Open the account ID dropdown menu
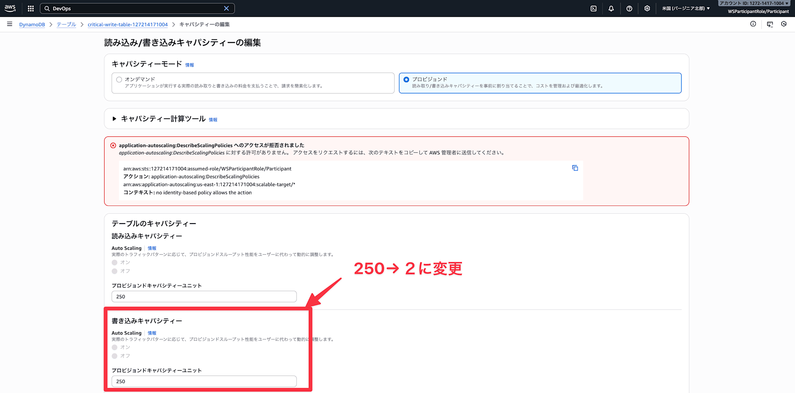This screenshot has height=393, width=795. click(754, 3)
